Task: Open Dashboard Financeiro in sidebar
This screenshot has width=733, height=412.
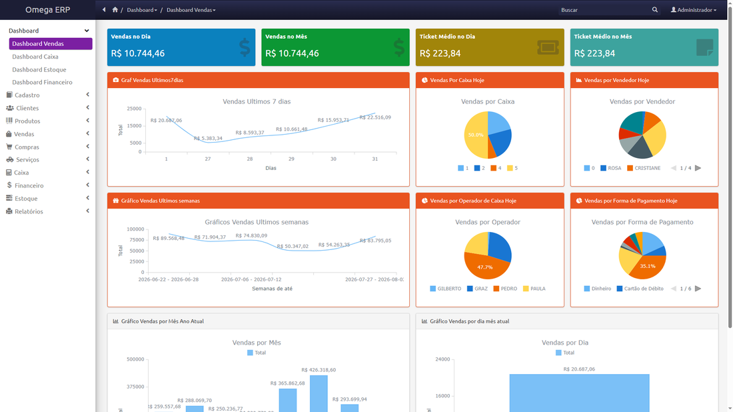Action: (x=42, y=82)
